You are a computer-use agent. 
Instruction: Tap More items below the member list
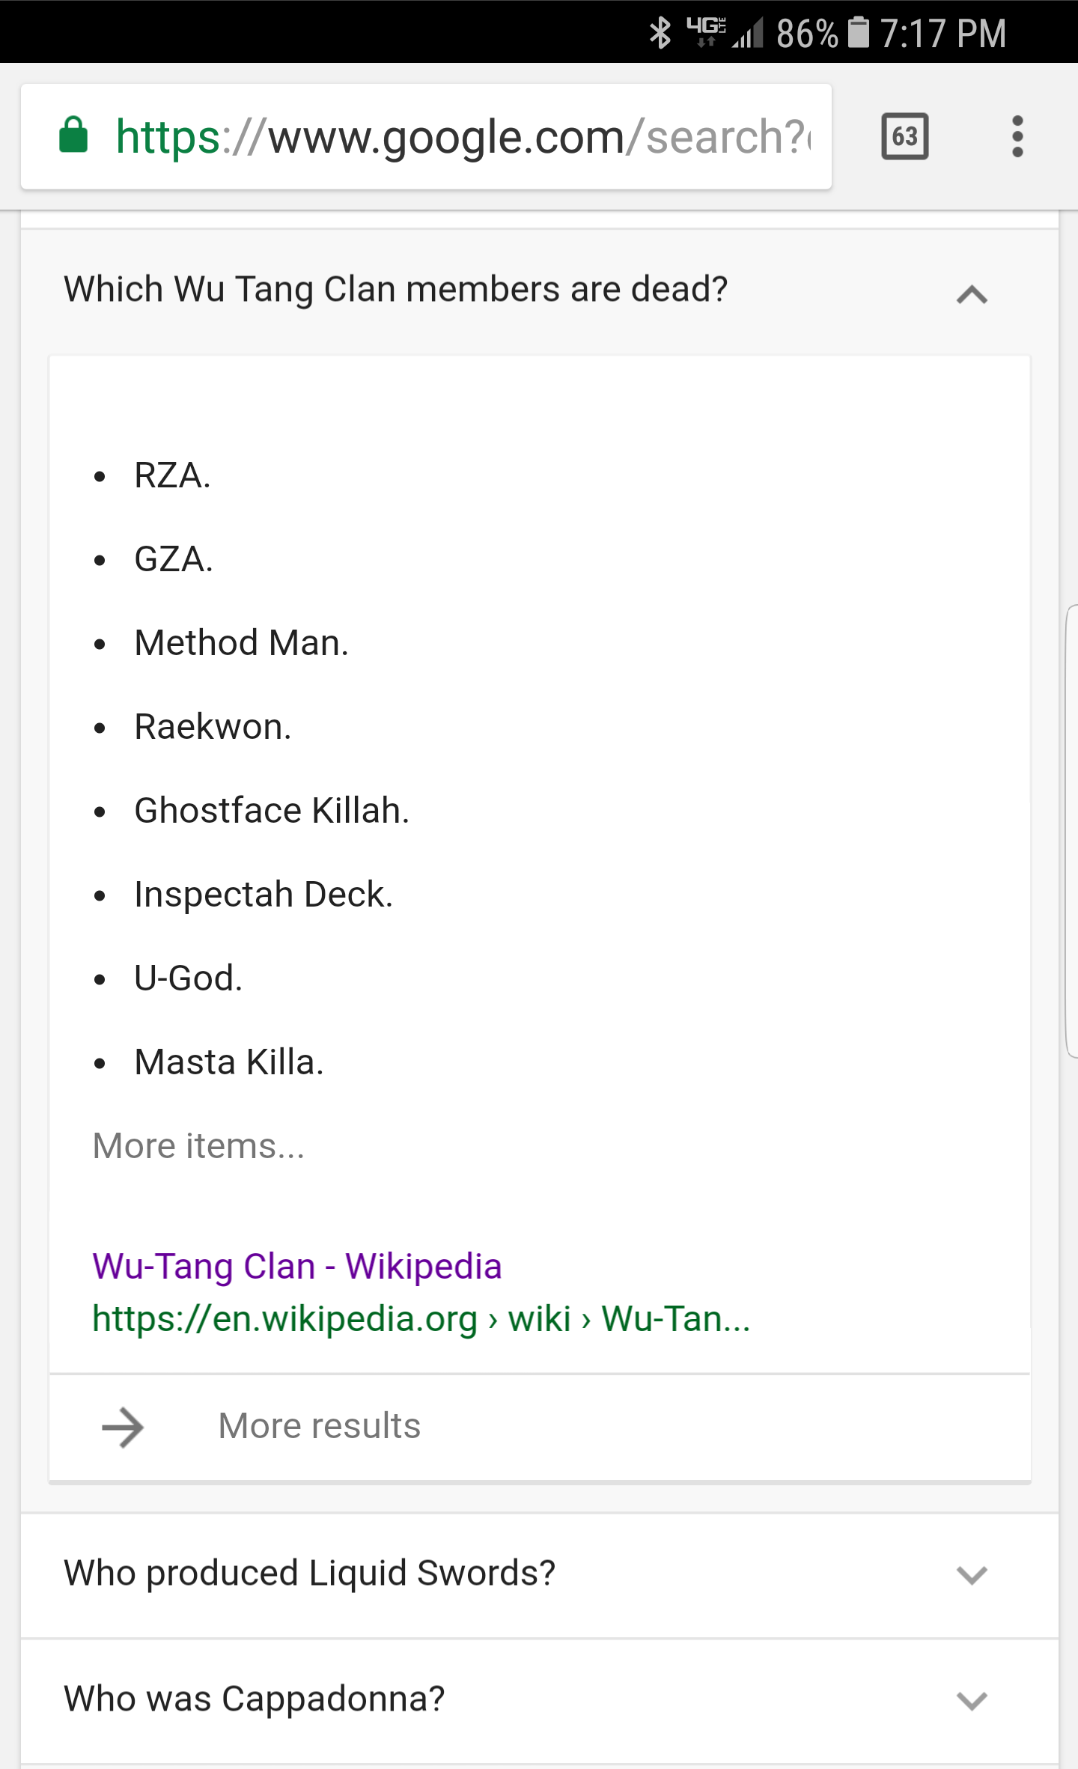(x=198, y=1145)
